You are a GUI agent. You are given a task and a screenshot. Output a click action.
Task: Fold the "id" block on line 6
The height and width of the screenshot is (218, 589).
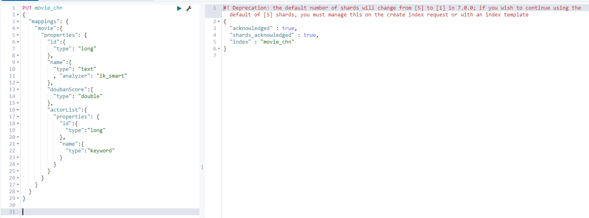pyautogui.click(x=18, y=42)
